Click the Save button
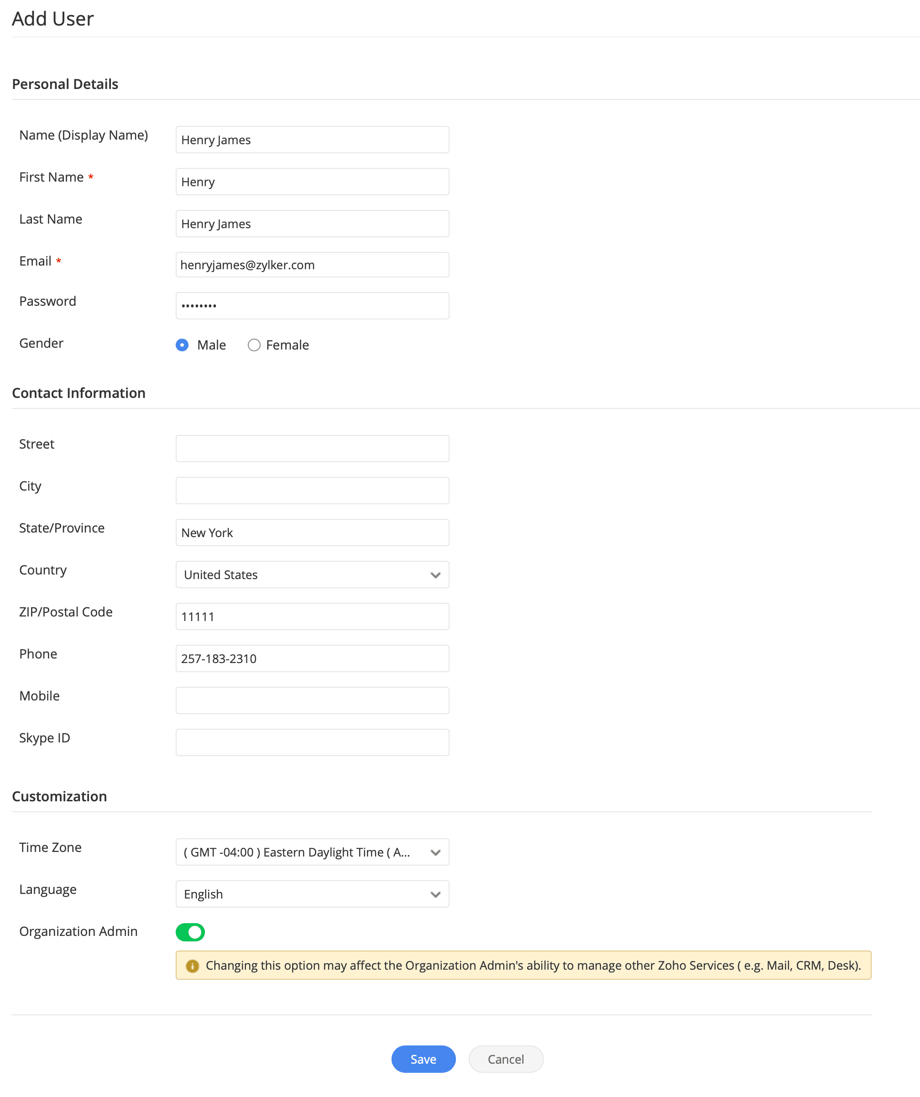The height and width of the screenshot is (1097, 920). point(423,1059)
